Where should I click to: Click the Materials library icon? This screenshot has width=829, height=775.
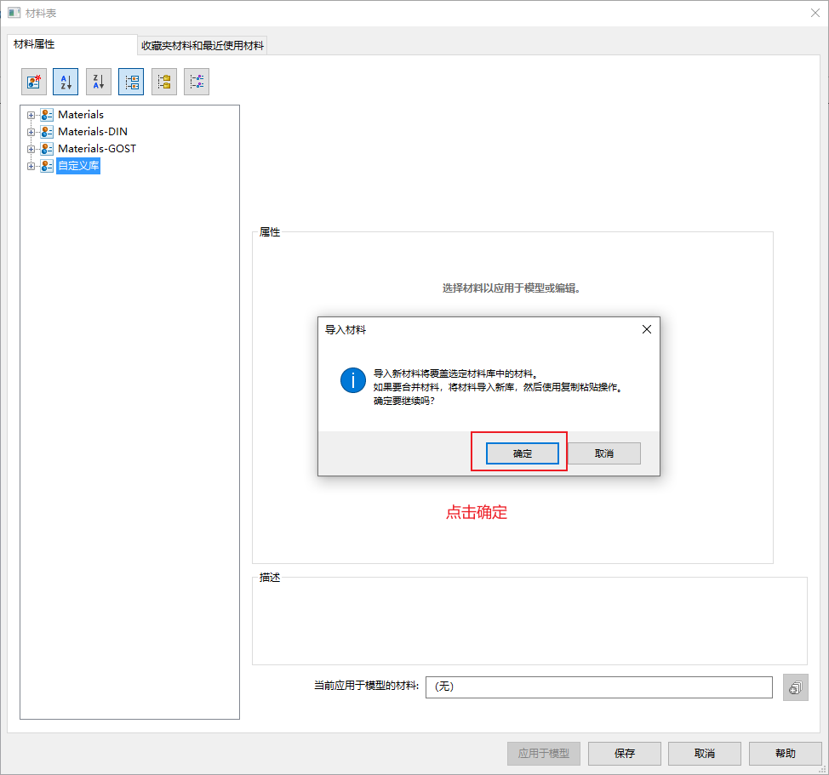[47, 115]
